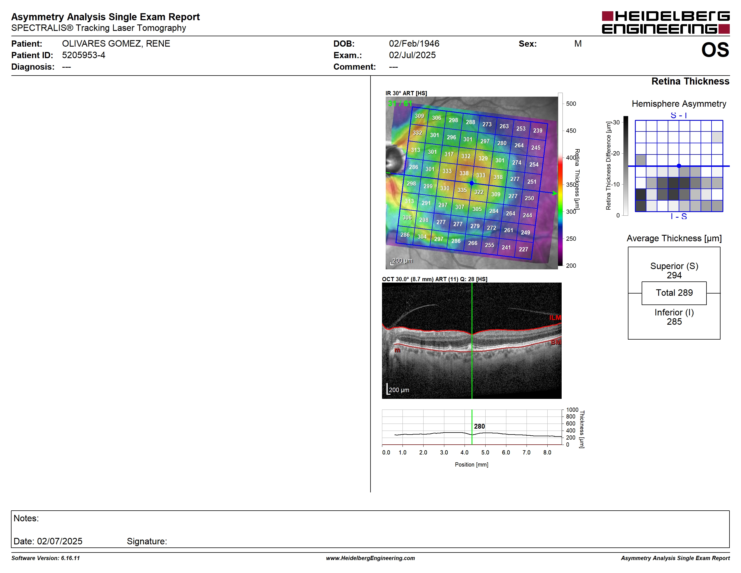Screen dimensions: 741x573
Task: Click grid cell value 335
Action: tap(462, 190)
